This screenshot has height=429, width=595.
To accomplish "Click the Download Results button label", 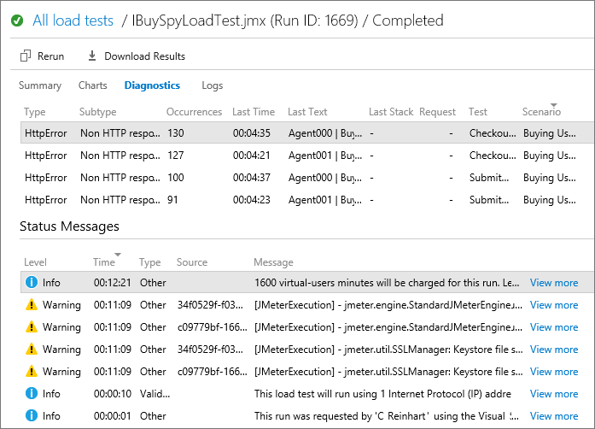I will coord(144,56).
